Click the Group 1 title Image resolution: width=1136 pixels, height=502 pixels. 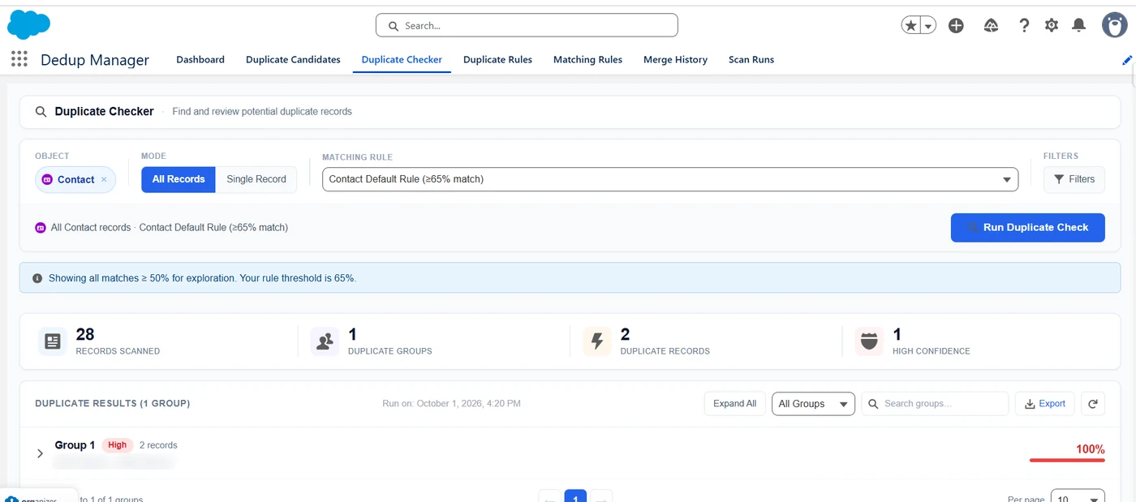[75, 445]
